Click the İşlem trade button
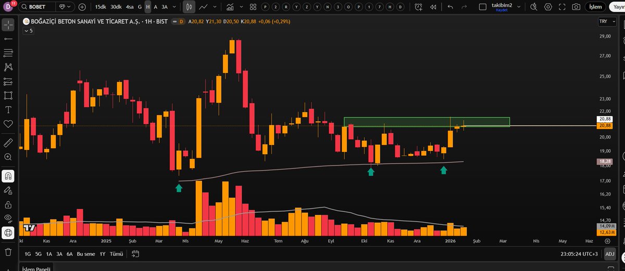625x271 pixels. 595,7
